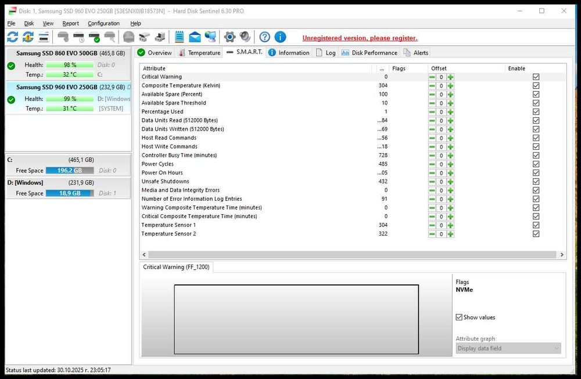581x379 pixels.
Task: Toggle Enable checkbox for Controller Busy Time
Action: tap(536, 156)
